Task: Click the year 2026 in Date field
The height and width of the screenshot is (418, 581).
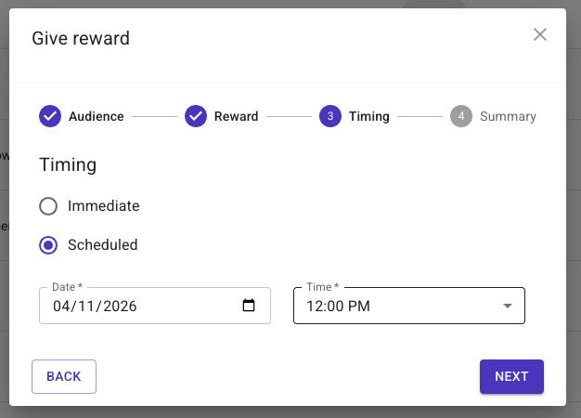Action: pos(118,306)
